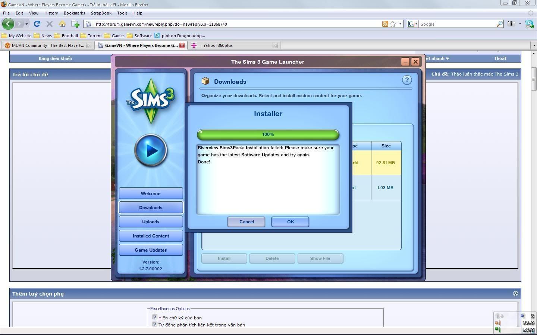This screenshot has width=537, height=335.
Task: Click the Thoát logout link
Action: [500, 58]
